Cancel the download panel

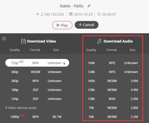pos(86,25)
